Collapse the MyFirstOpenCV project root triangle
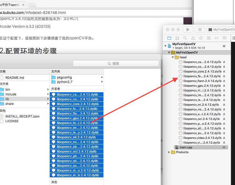Image resolution: width=235 pixels, height=185 pixels. pyautogui.click(x=165, y=46)
